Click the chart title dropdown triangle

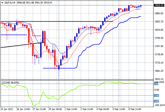tap(2, 3)
